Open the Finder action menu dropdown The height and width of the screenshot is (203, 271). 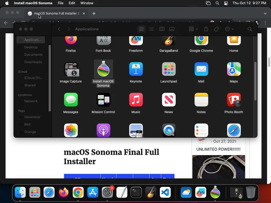tap(229, 29)
